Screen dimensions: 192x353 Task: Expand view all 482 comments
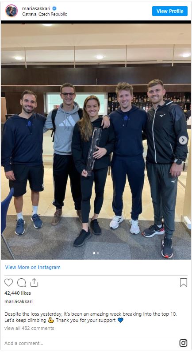coord(29,328)
